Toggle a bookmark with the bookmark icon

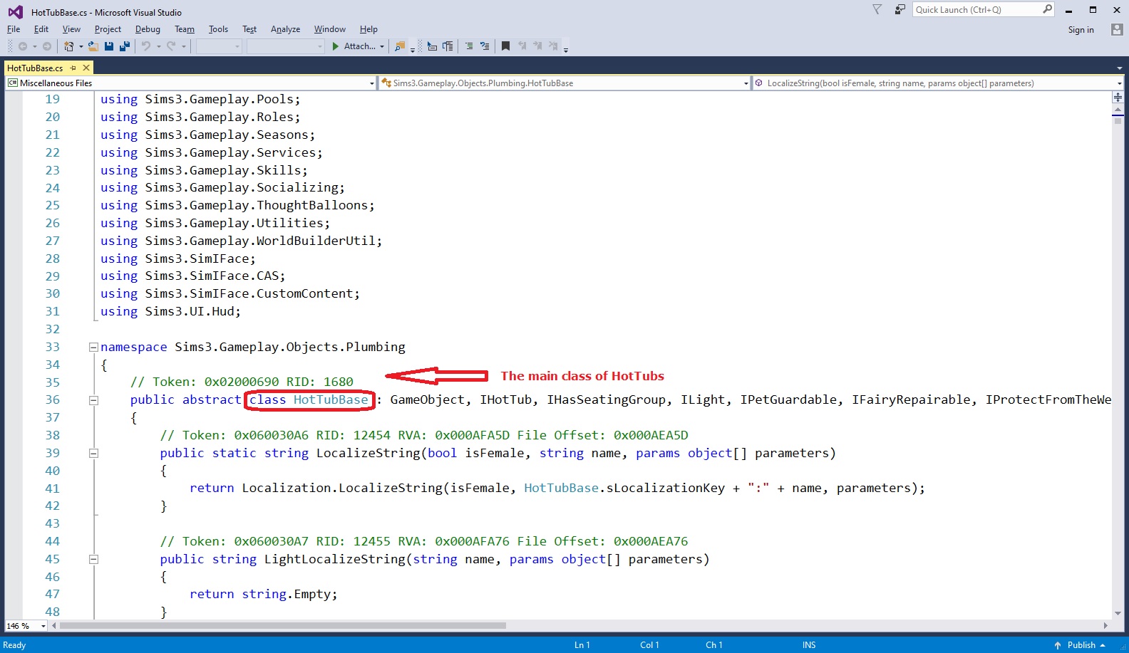pos(505,46)
